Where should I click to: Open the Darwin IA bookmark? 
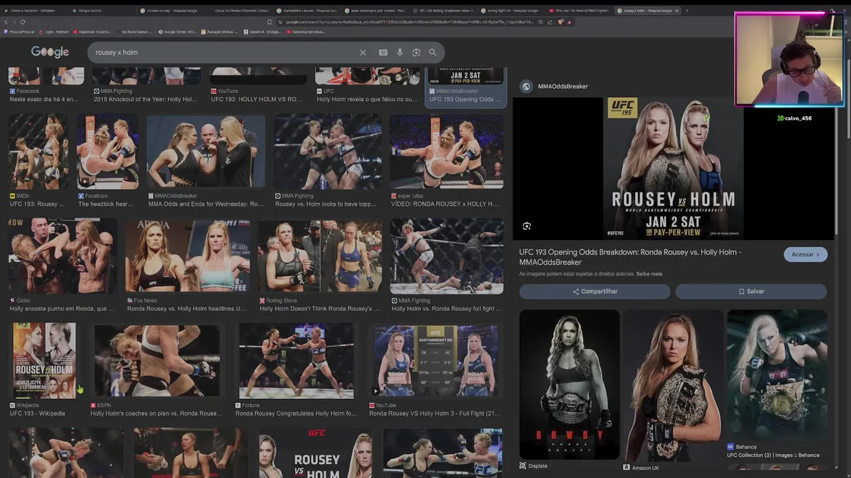[261, 31]
